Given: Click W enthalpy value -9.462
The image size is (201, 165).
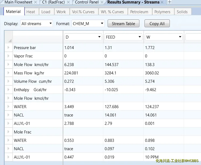Looking at the screenshot, I should [x=151, y=90].
